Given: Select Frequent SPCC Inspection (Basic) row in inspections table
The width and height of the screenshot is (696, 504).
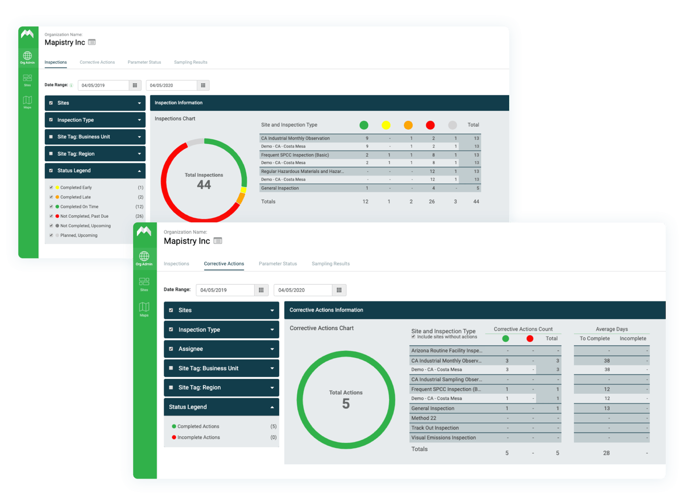Looking at the screenshot, I should (x=370, y=155).
